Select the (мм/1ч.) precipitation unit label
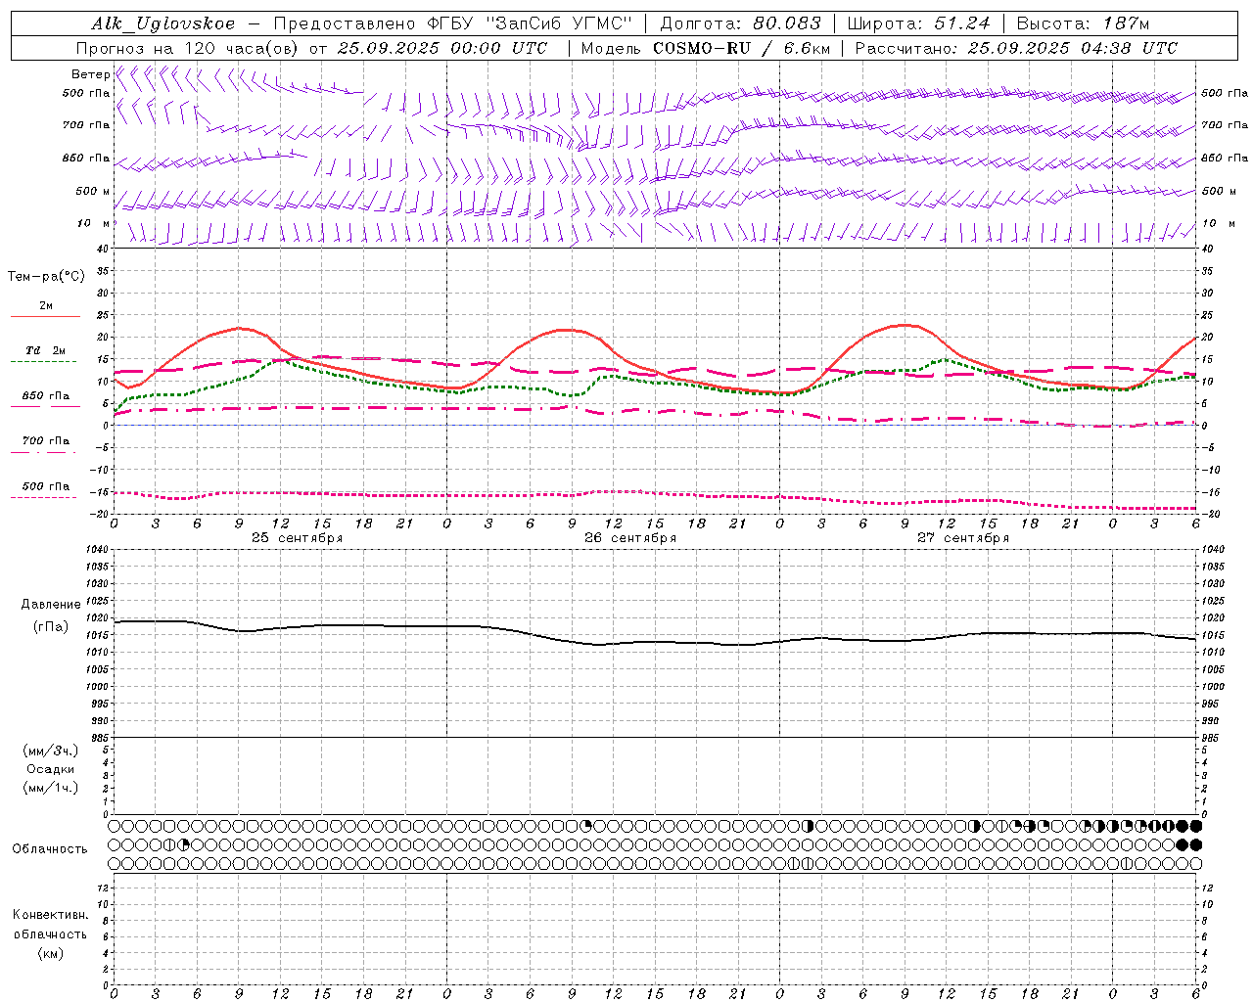The image size is (1253, 1002). coord(51,788)
